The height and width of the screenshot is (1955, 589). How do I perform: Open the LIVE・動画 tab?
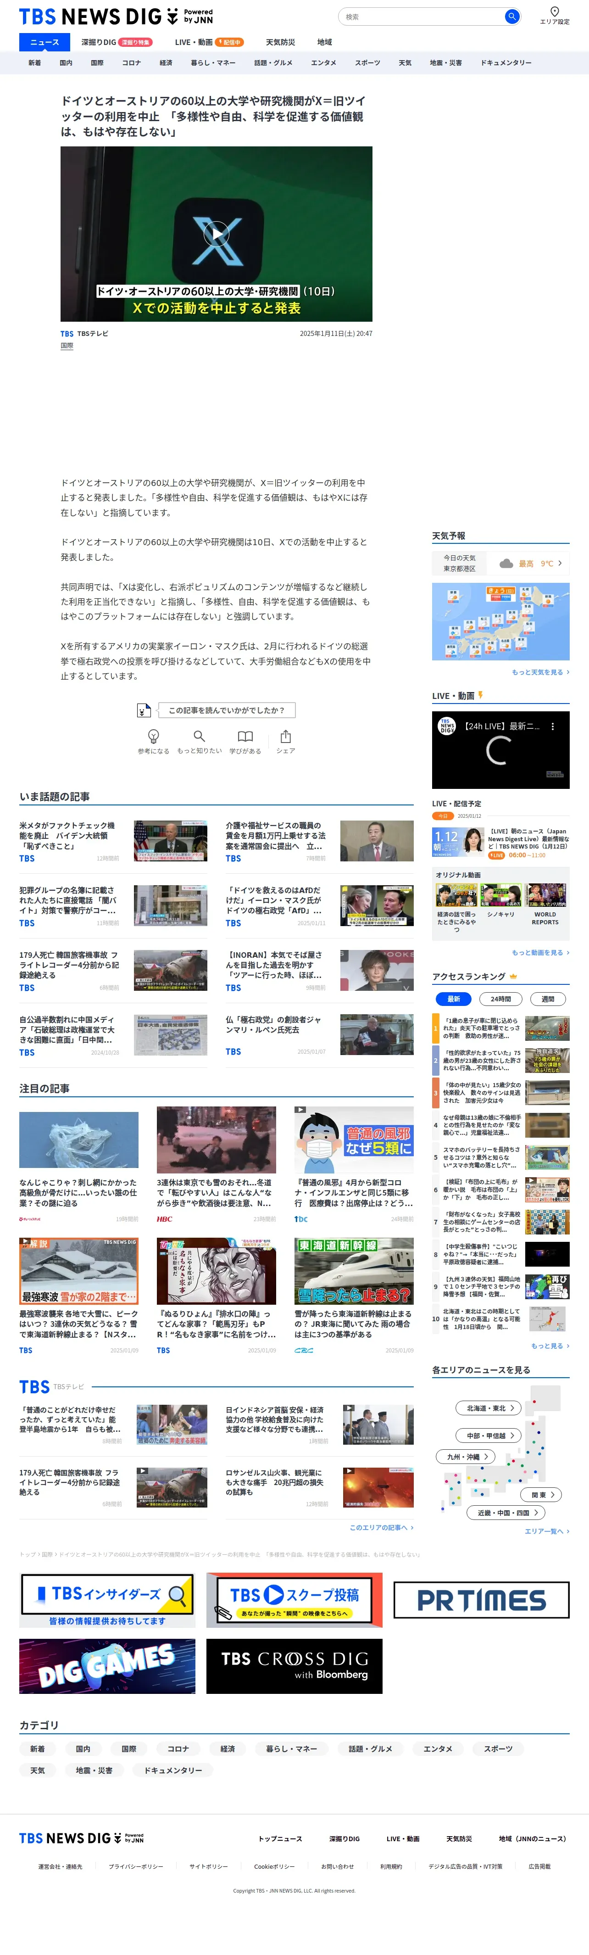[209, 43]
